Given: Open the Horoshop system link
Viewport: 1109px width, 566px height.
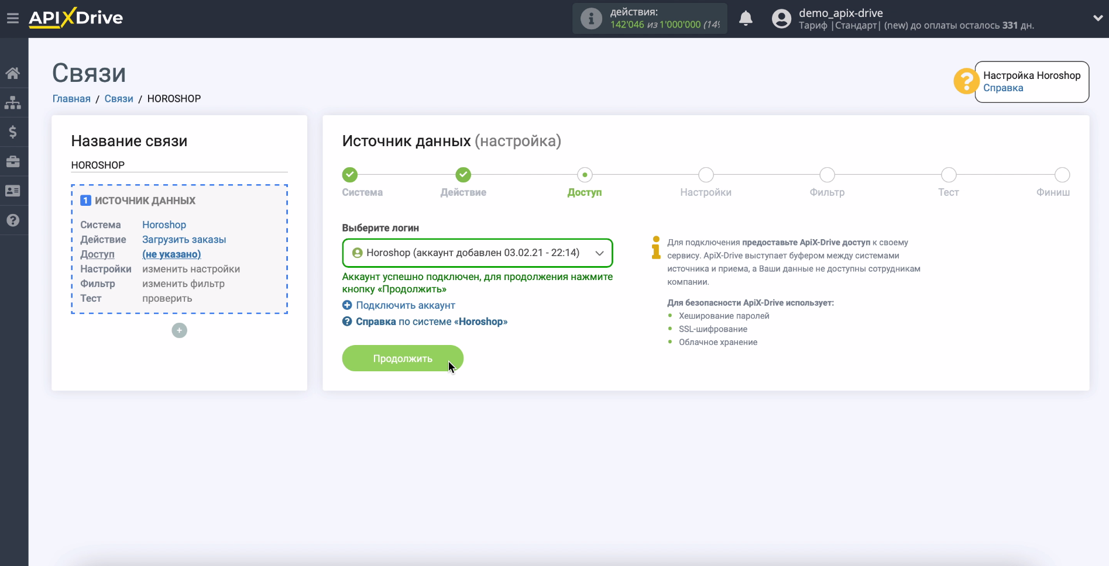Looking at the screenshot, I should 164,225.
